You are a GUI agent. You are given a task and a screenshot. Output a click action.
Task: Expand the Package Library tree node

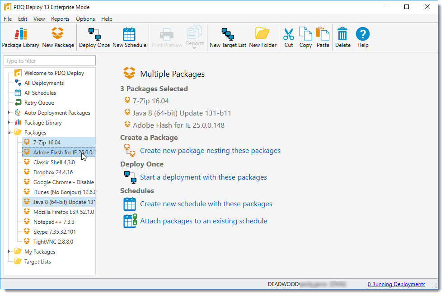9,122
